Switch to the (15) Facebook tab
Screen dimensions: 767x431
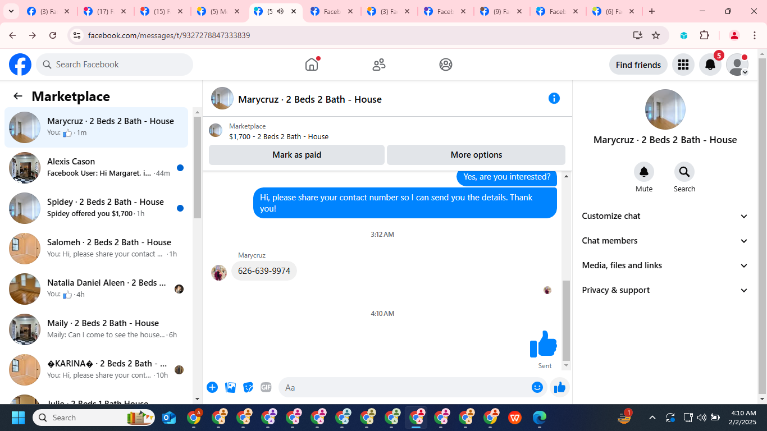tap(161, 11)
